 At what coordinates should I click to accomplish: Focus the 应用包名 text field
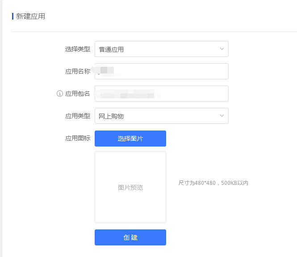click(162, 94)
